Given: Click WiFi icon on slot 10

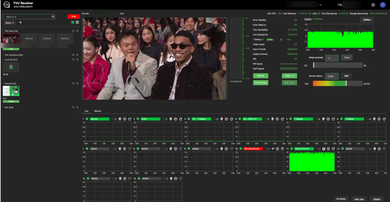Looking at the screenshot, I should (x=272, y=149).
